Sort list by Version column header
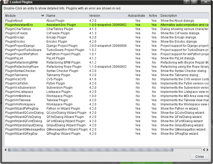 tap(94, 16)
